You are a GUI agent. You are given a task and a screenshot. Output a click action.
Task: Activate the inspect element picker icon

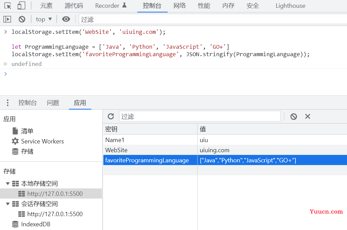pos(8,6)
